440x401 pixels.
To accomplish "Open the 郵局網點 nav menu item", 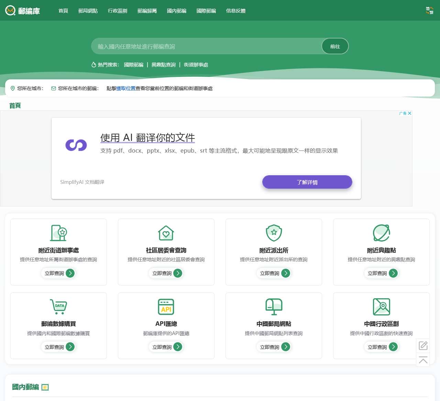I will 88,11.
